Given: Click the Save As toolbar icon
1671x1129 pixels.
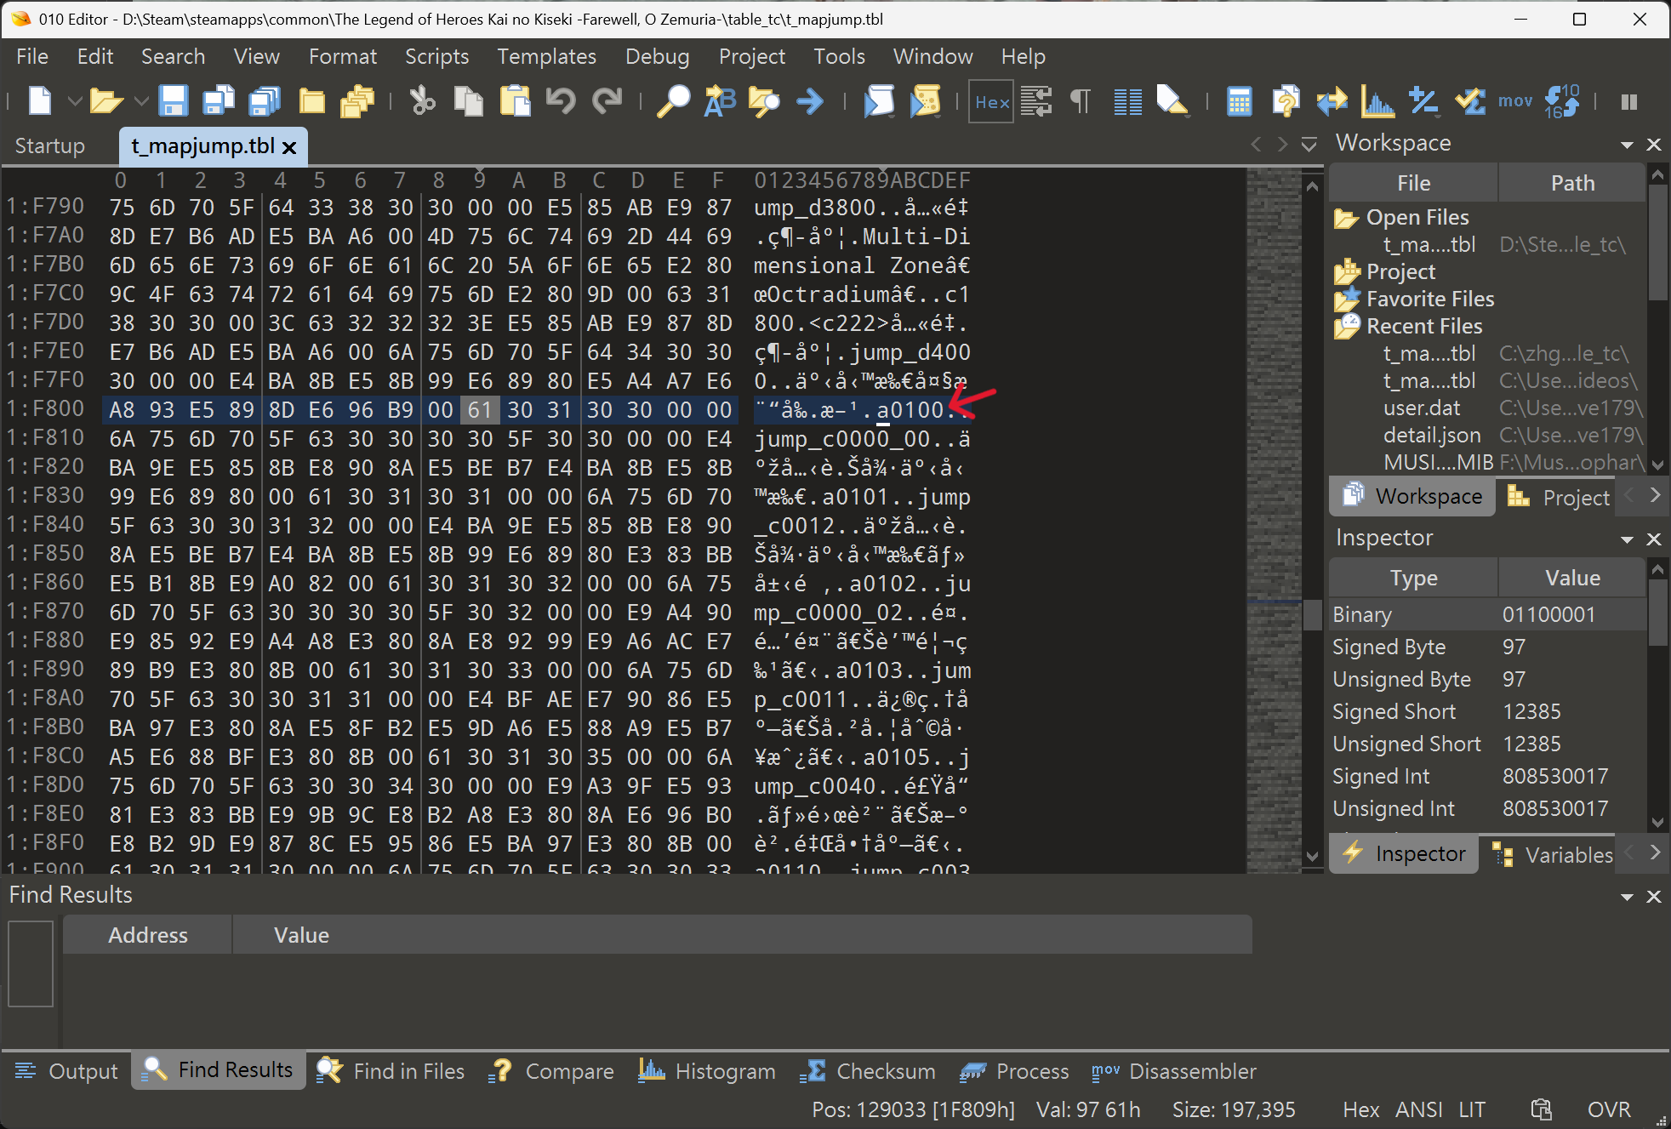Looking at the screenshot, I should click(219, 101).
